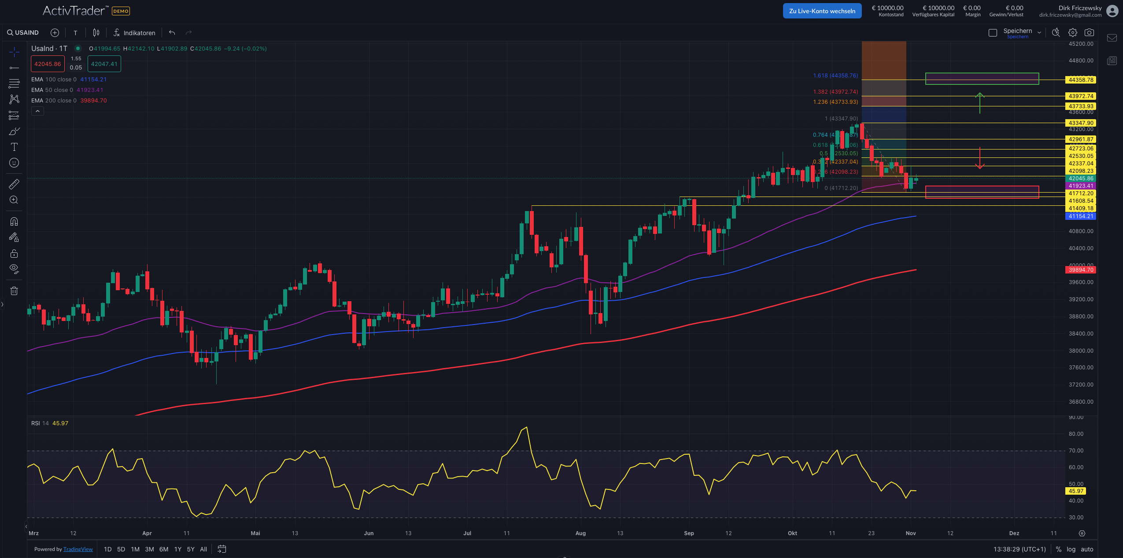
Task: Open the zoom-in tool
Action: (14, 200)
